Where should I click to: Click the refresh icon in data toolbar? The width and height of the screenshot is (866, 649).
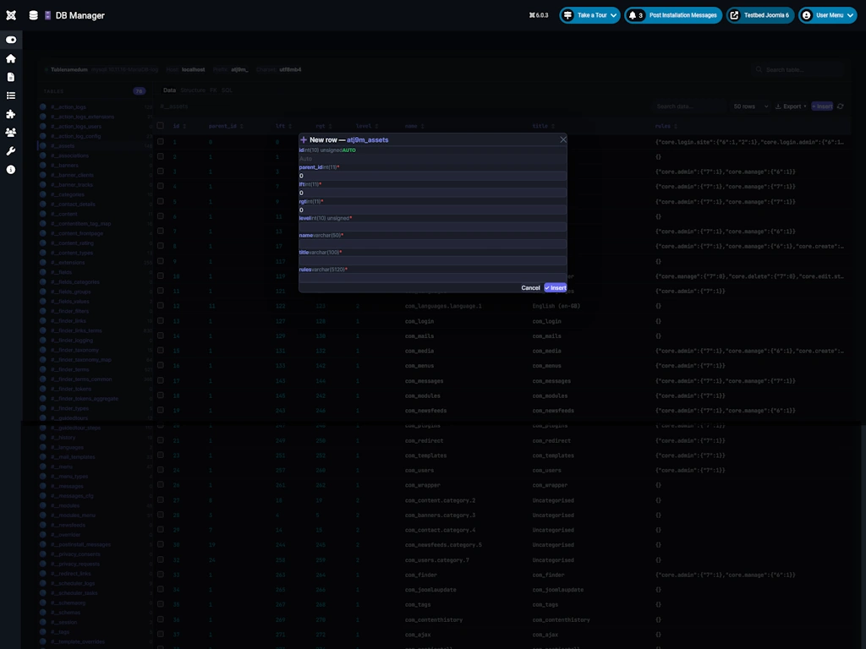[x=840, y=106]
